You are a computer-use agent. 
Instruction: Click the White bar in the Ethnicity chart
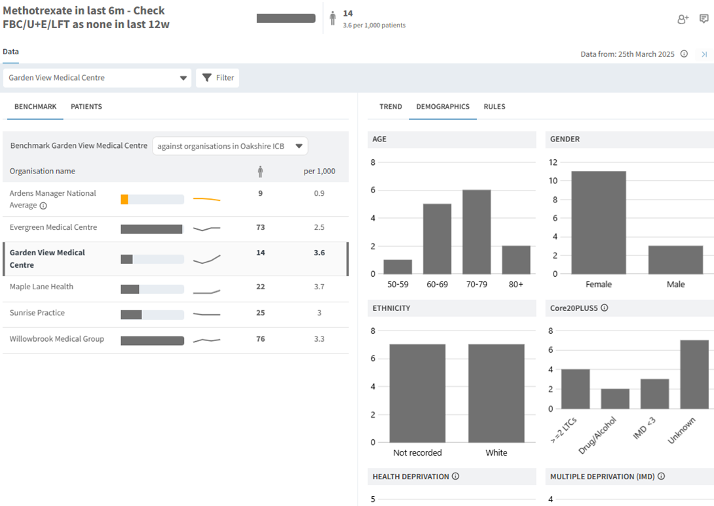coord(497,393)
